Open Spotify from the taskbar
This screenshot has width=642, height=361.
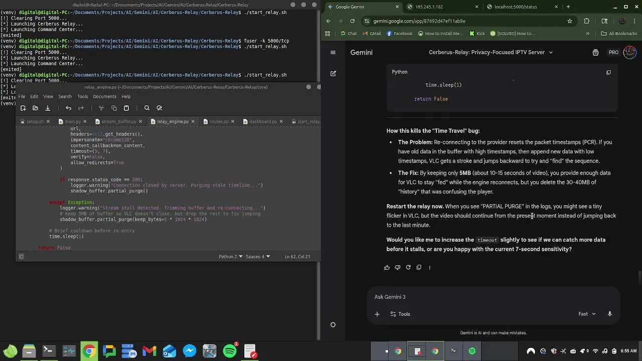(x=230, y=351)
